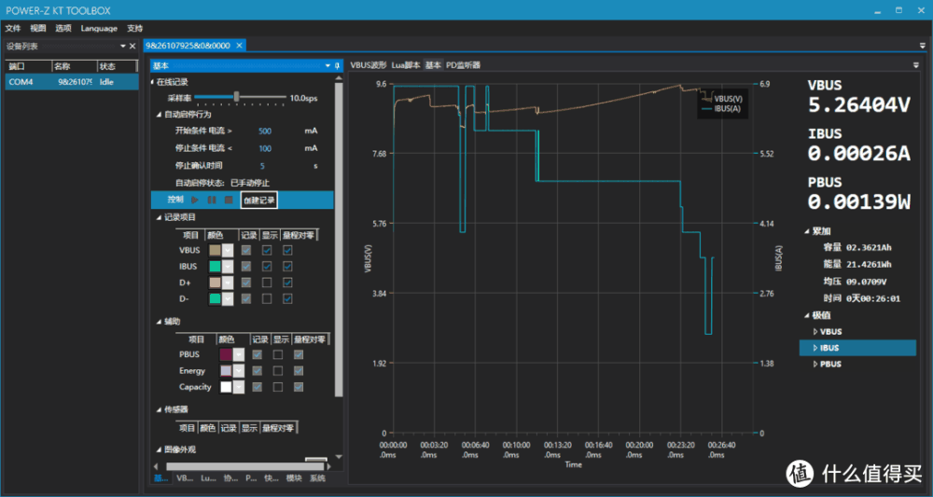Image resolution: width=933 pixels, height=497 pixels.
Task: Open the IBUS color dropdown
Action: coord(228,267)
